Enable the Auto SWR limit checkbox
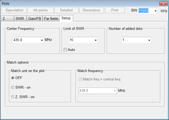This screenshot has width=169, height=120. pyautogui.click(x=65, y=50)
